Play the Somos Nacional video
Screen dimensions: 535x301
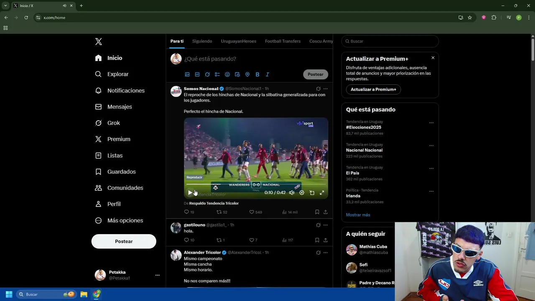click(x=190, y=193)
